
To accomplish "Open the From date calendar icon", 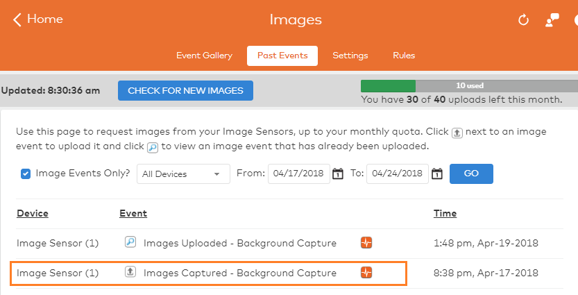I will tap(338, 174).
